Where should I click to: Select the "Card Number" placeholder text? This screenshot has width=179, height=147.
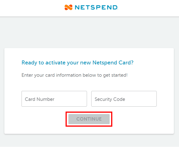click(40, 99)
